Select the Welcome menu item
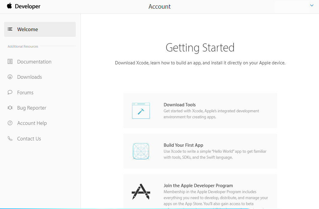 tap(40, 29)
